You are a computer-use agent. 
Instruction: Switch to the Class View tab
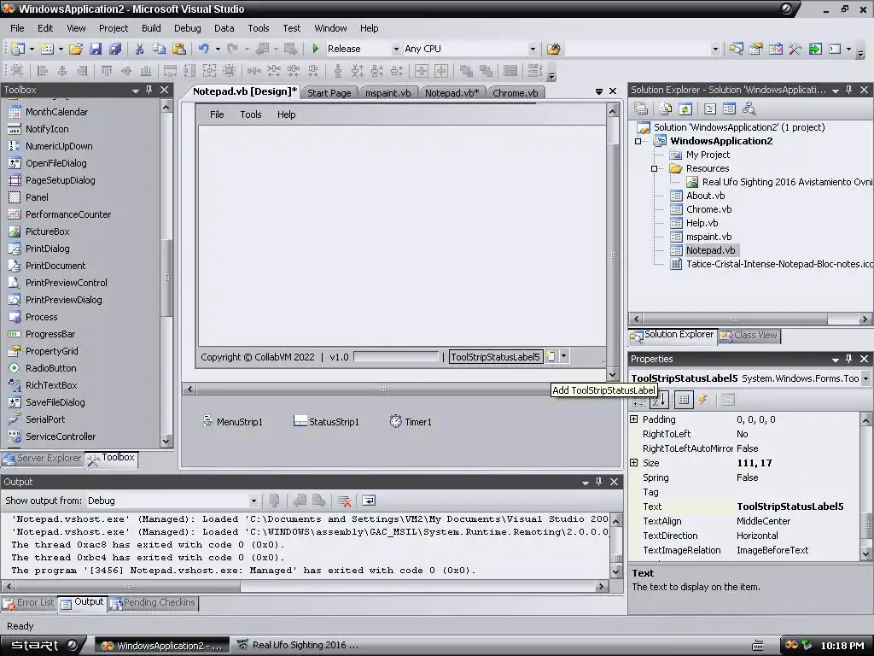pos(749,335)
